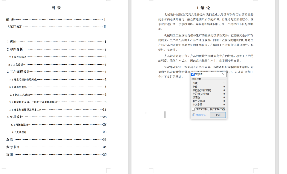Screen dimensions: 287x174
Task: Click the play icon beside 操作技巧
Action: [x=194, y=115]
